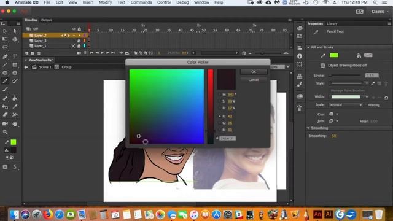Click Scene 1 in edit bar

pos(45,67)
